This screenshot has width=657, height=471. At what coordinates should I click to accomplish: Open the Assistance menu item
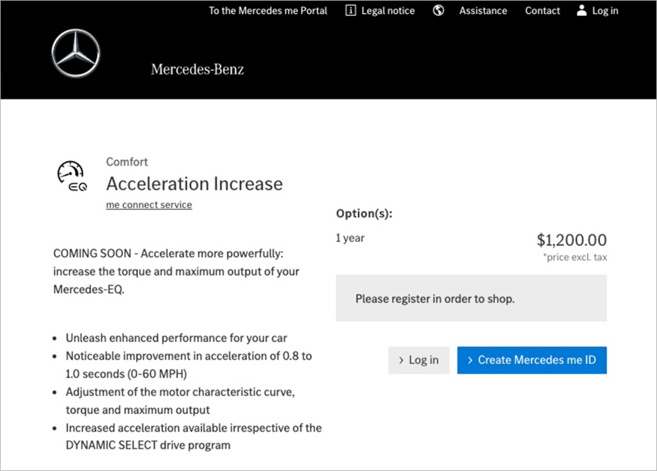click(x=482, y=11)
